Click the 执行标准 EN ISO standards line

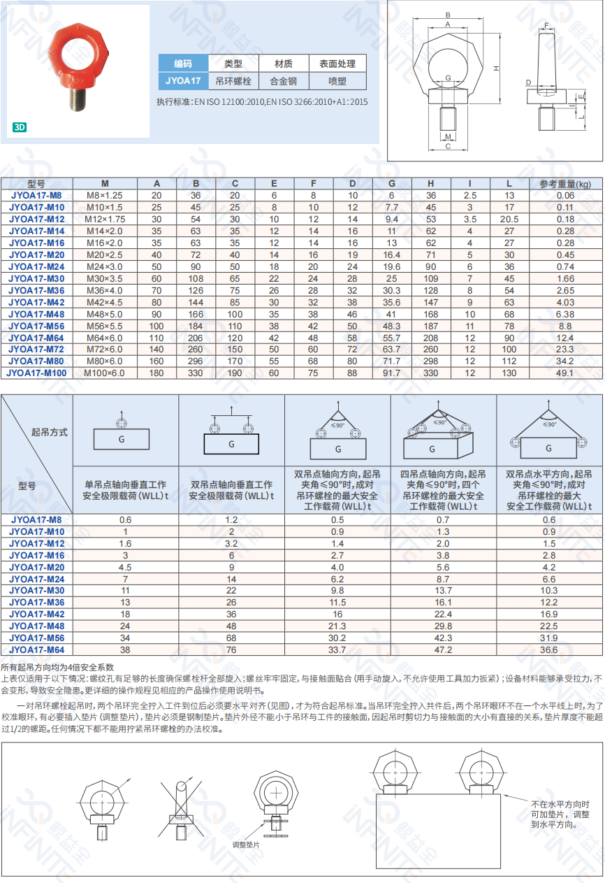[262, 102]
